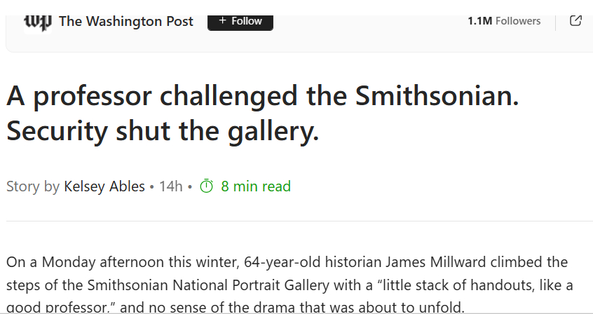Open article in external window icon
The width and height of the screenshot is (593, 314).
[x=575, y=21]
